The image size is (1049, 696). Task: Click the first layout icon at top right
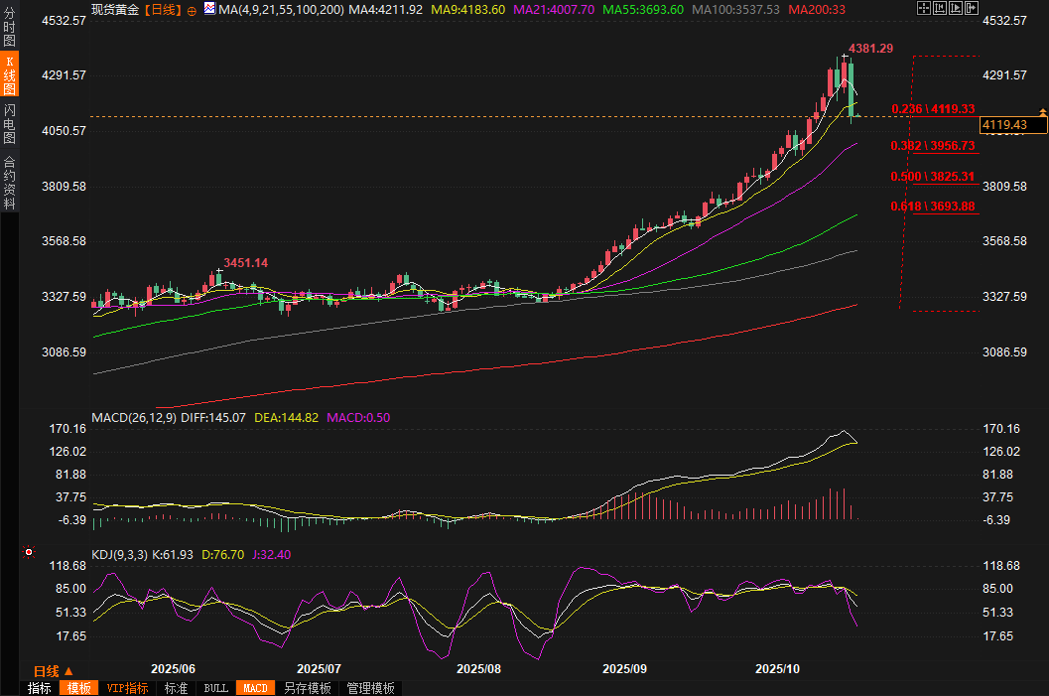(x=923, y=8)
